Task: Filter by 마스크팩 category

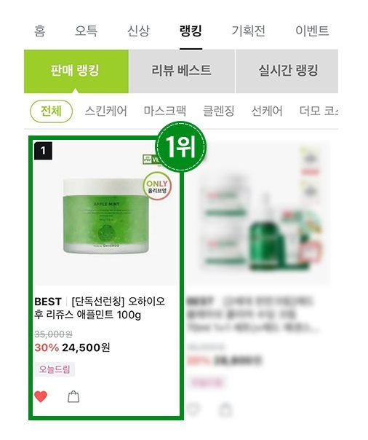Action: click(x=164, y=111)
